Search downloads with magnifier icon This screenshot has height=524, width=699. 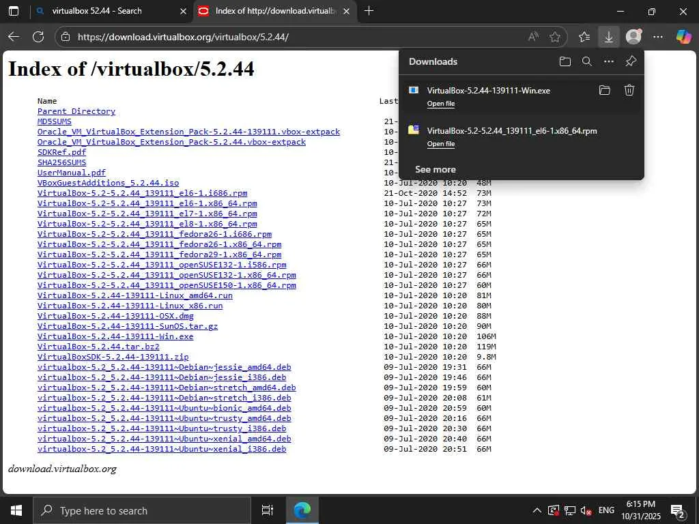coord(587,61)
